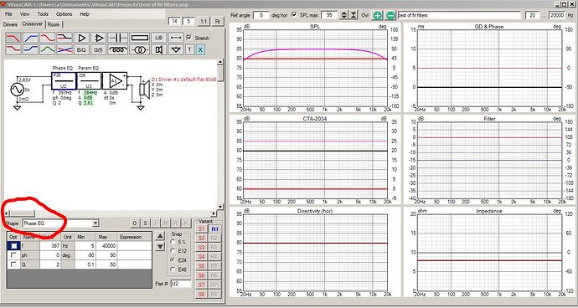The width and height of the screenshot is (578, 308).
Task: Click the Ref angle input field
Action: pyautogui.click(x=261, y=15)
